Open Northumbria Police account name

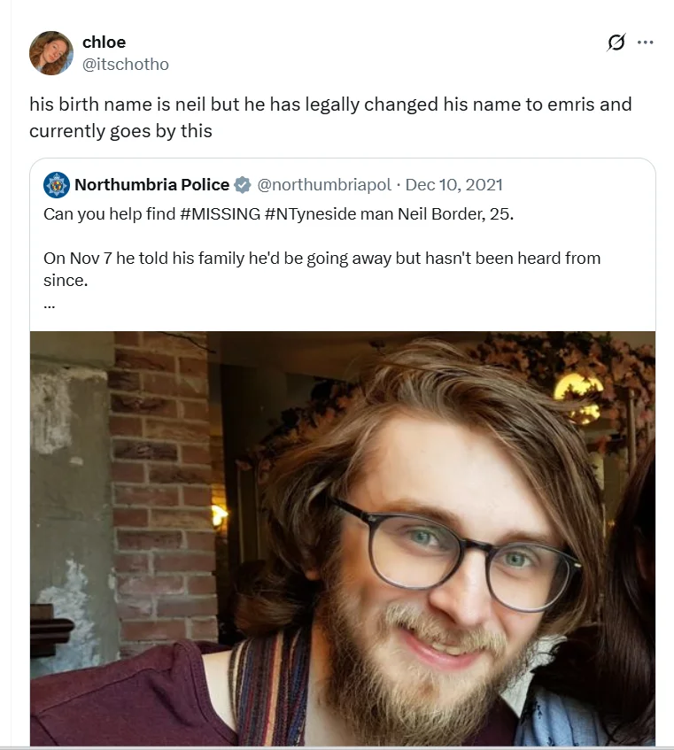151,184
